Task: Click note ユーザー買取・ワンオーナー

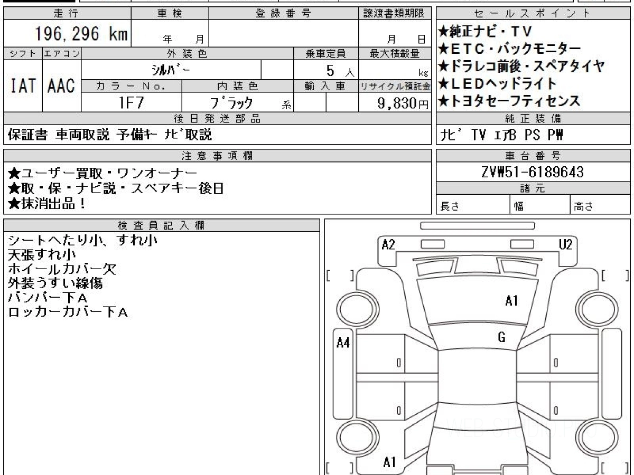Action: point(103,173)
